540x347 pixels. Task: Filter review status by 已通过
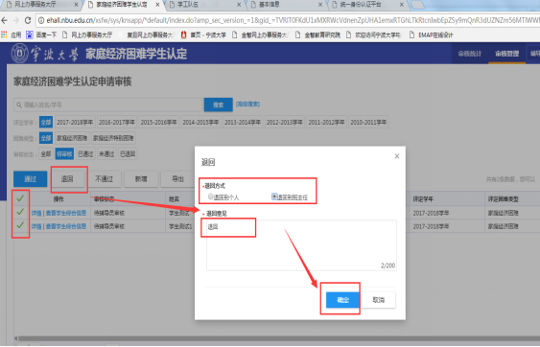[x=85, y=154]
